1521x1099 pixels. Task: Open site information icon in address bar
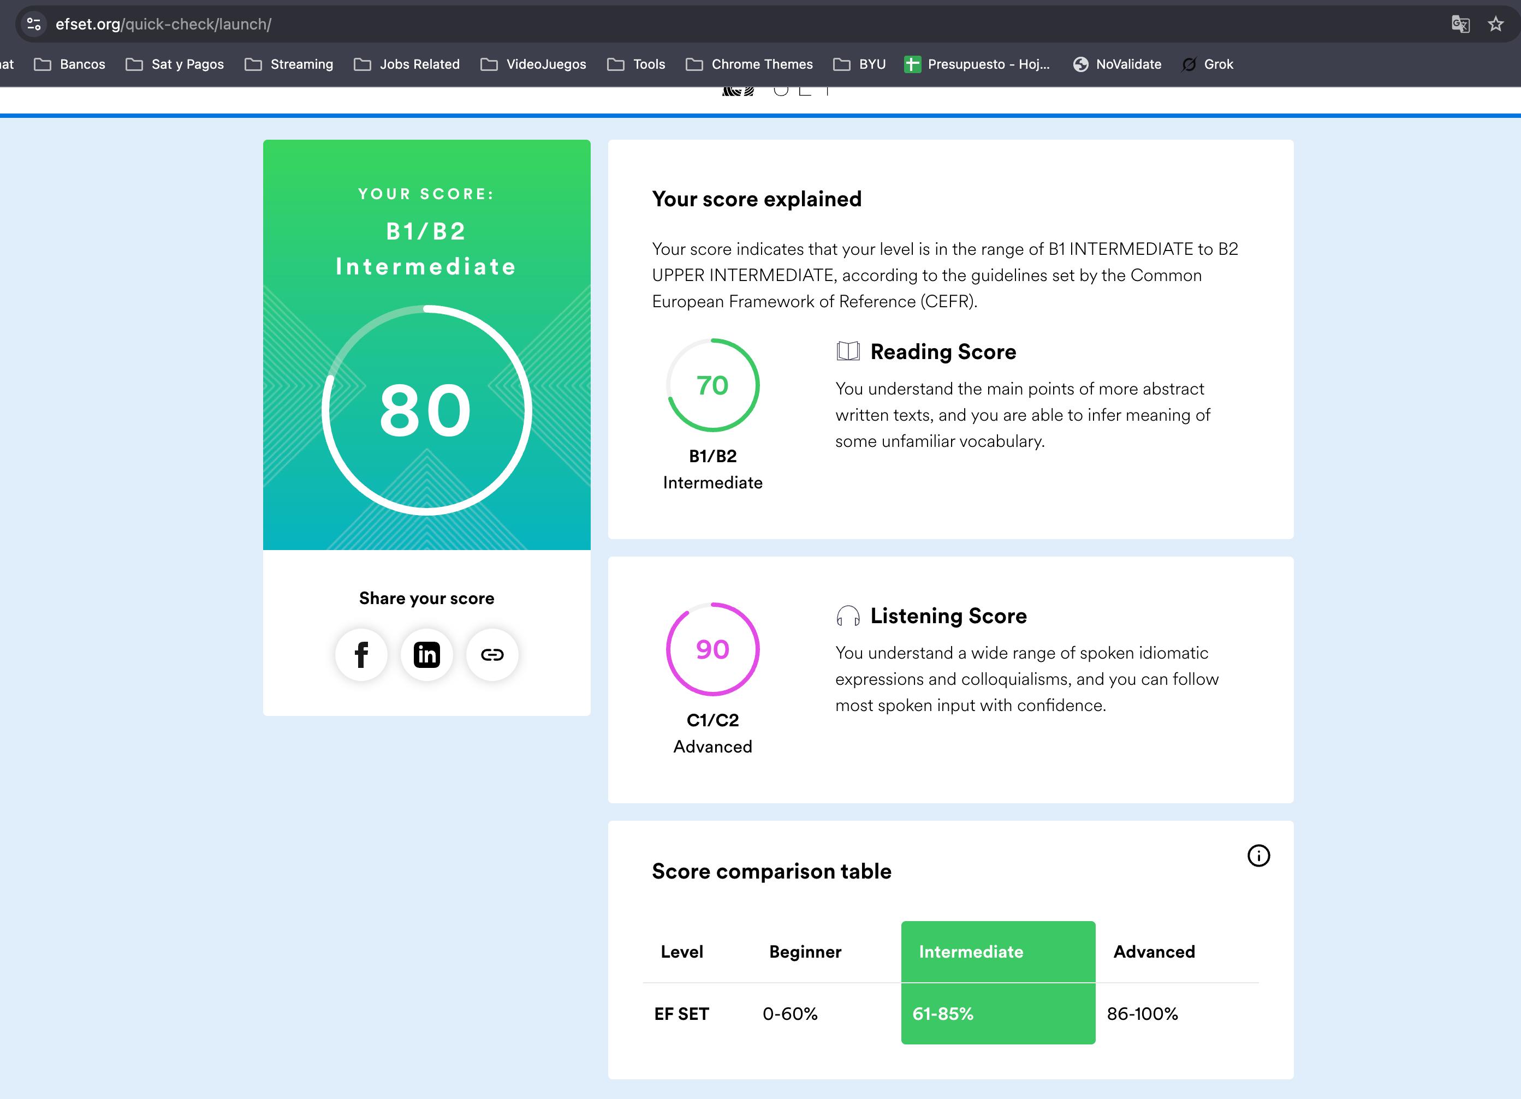click(33, 24)
